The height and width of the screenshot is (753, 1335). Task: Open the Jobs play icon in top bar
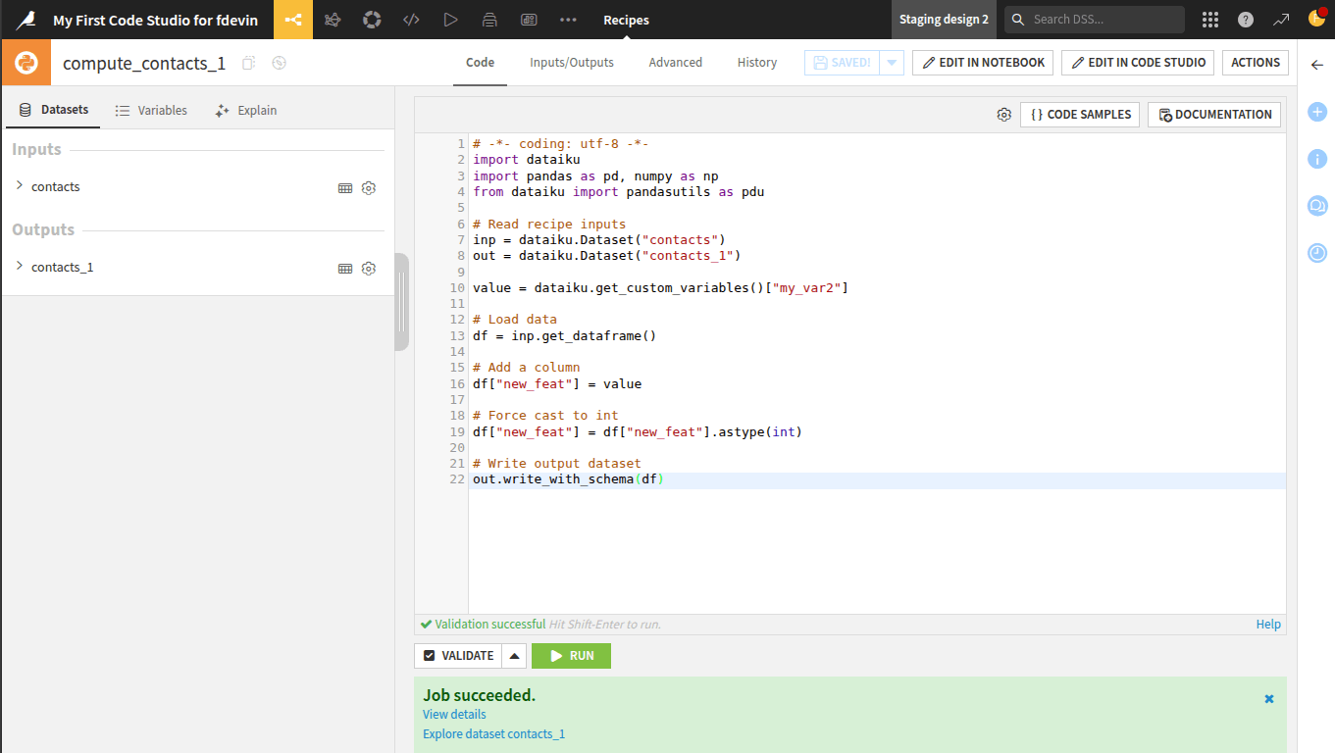450,20
